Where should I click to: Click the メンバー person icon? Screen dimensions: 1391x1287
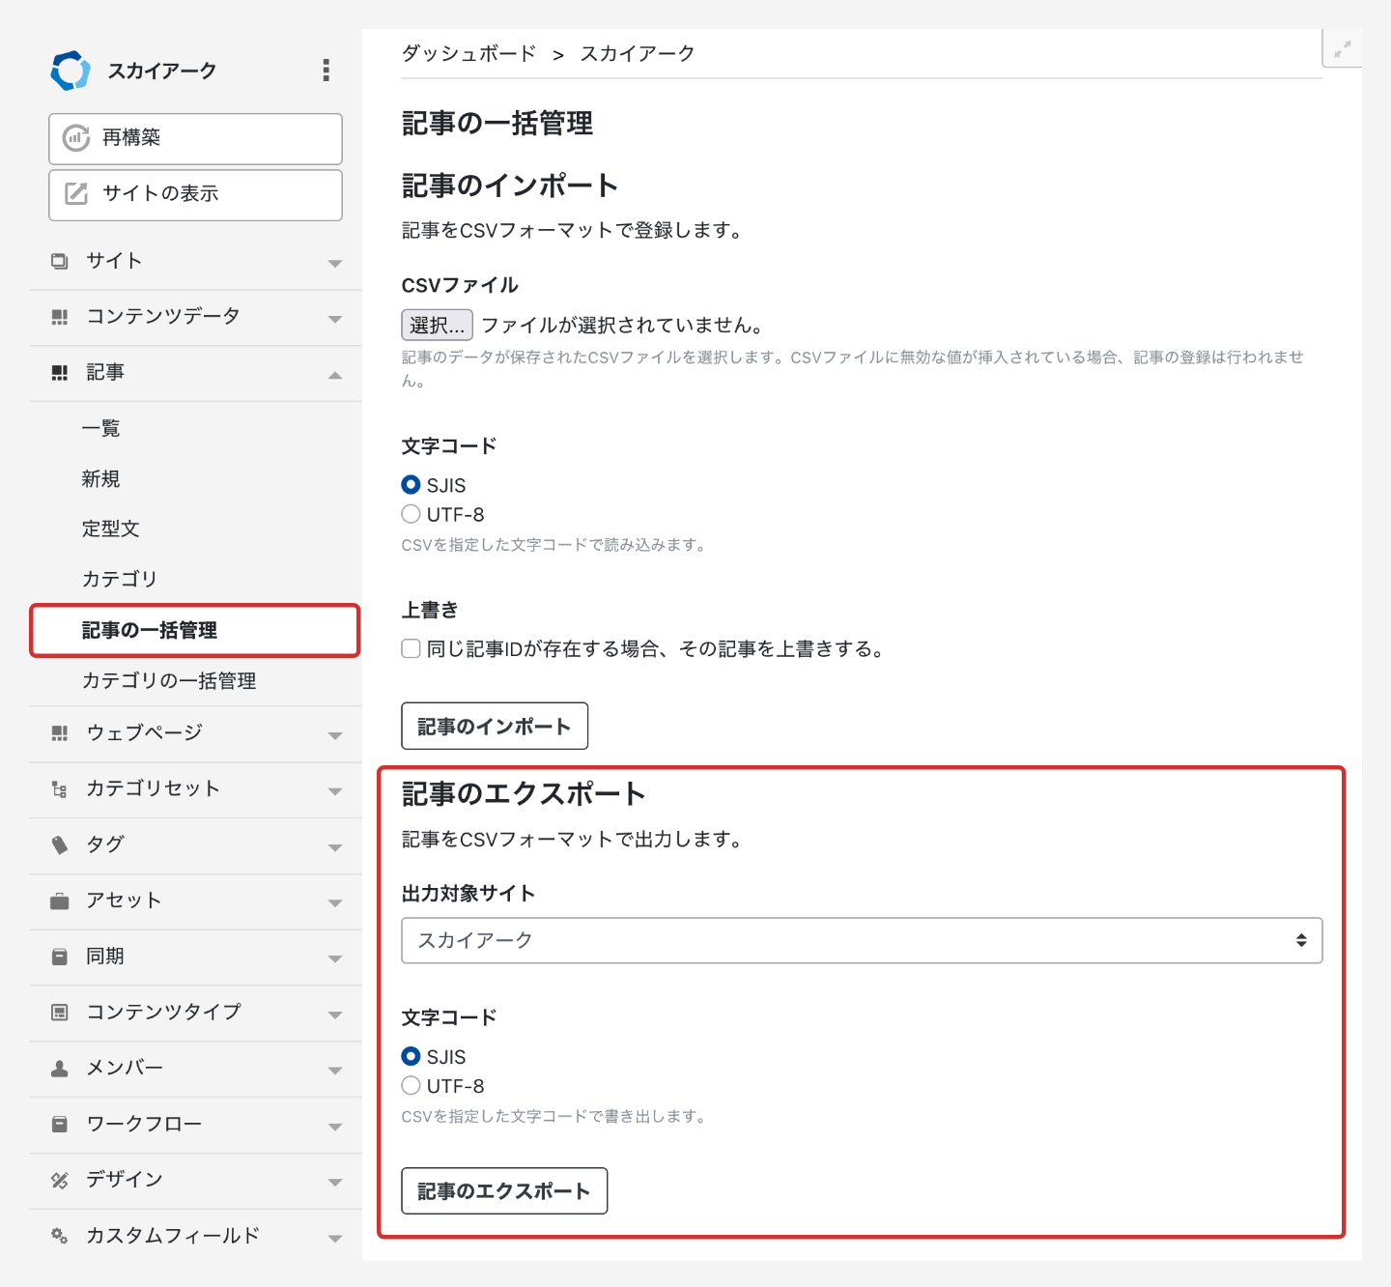60,1069
